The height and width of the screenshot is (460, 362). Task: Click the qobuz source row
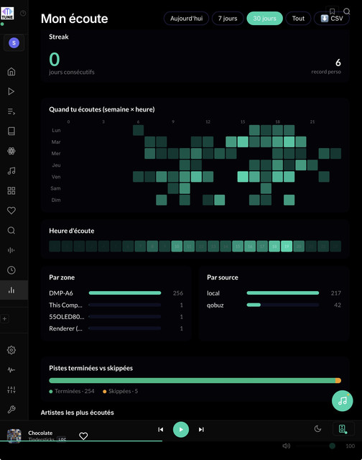(274, 305)
